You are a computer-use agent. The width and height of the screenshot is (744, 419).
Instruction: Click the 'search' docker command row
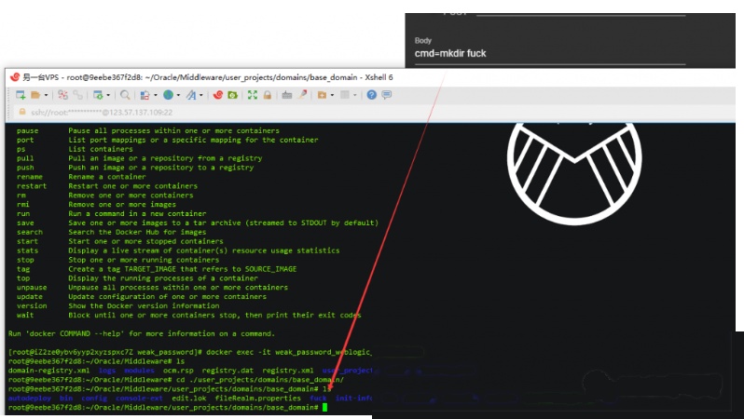[x=112, y=232]
